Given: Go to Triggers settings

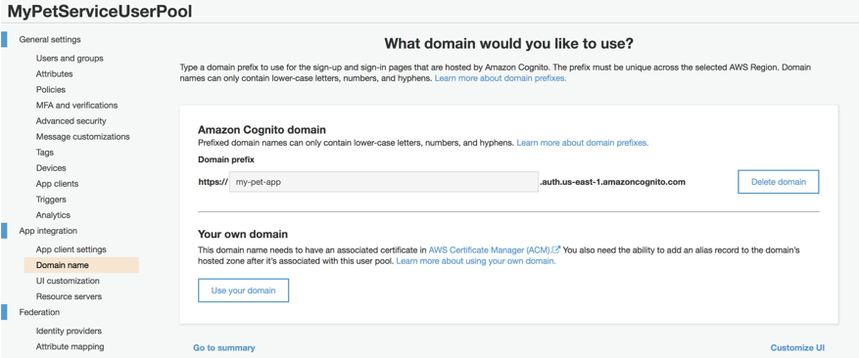Looking at the screenshot, I should [51, 200].
